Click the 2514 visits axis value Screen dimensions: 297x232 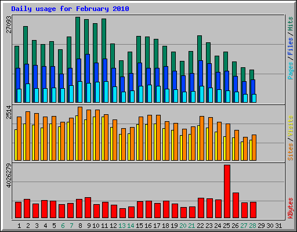(9, 112)
